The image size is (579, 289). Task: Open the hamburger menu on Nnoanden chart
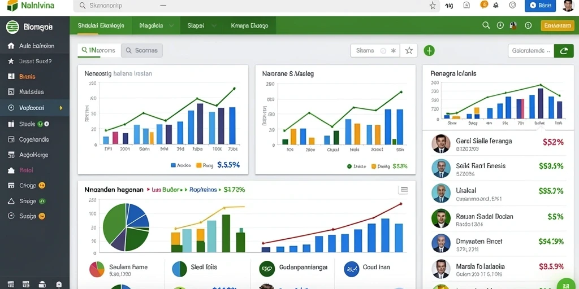pyautogui.click(x=404, y=190)
